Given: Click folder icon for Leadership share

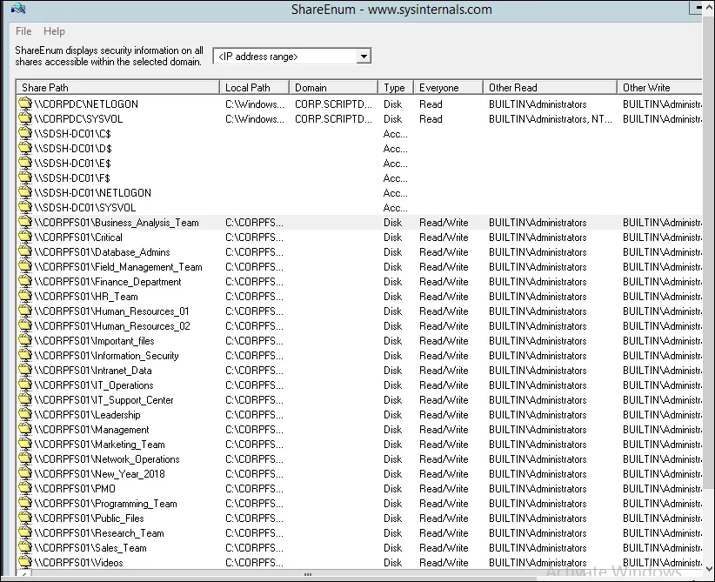Looking at the screenshot, I should click(25, 414).
